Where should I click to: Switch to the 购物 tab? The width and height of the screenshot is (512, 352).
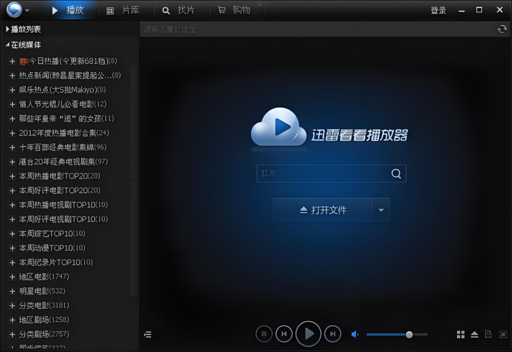tap(234, 10)
